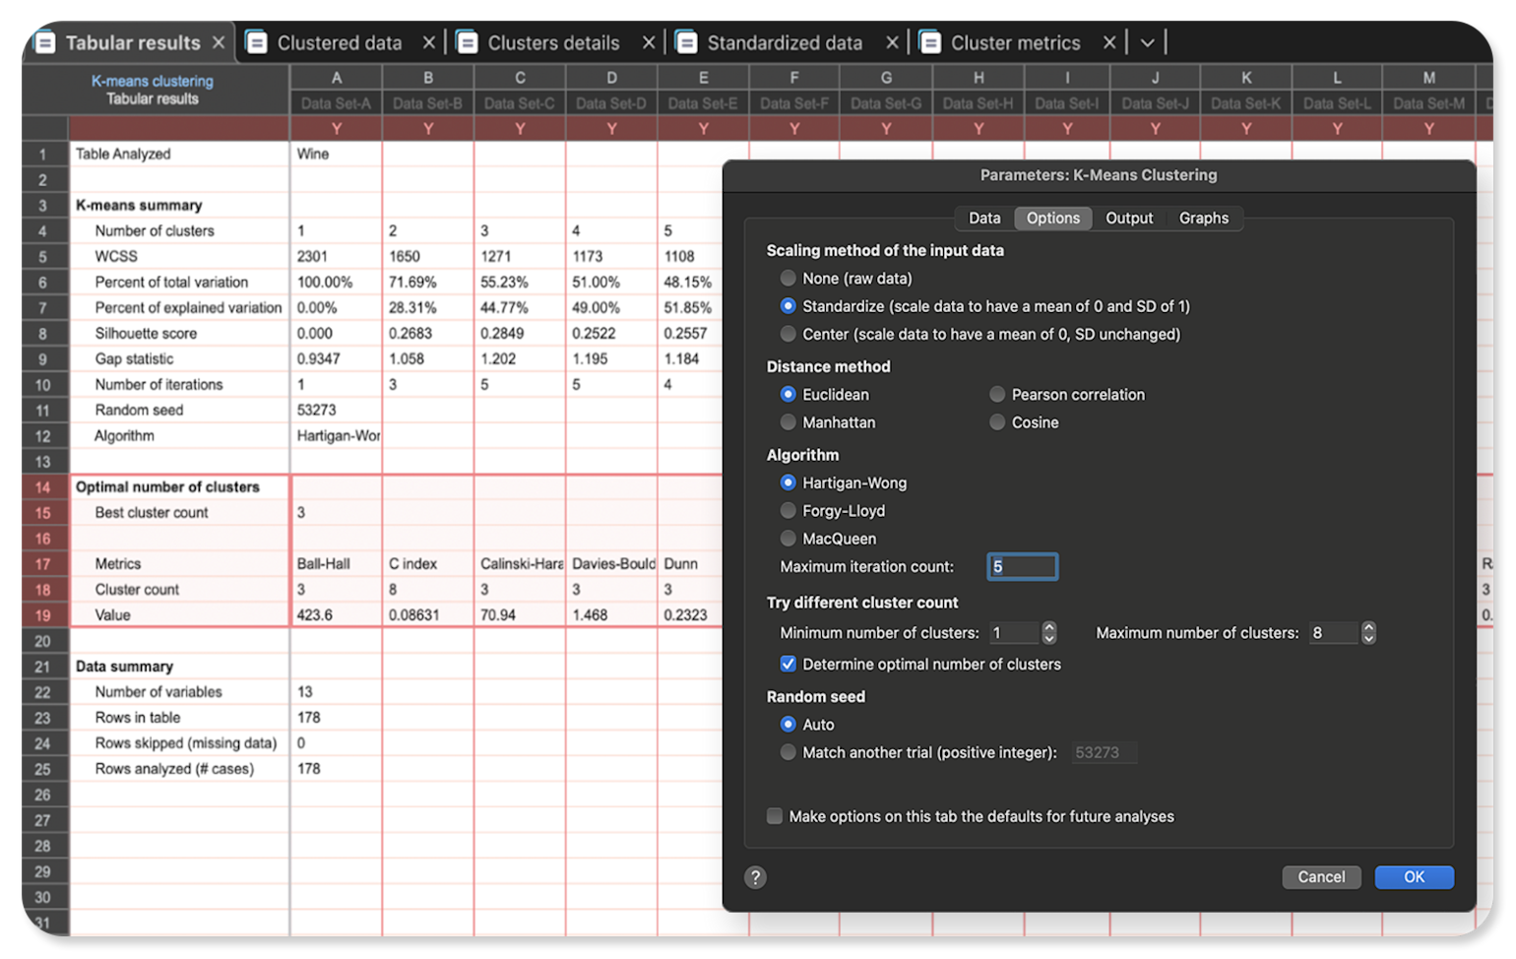Open the Graphs tab in parameters dialog
The image size is (1516, 959).
1204,219
